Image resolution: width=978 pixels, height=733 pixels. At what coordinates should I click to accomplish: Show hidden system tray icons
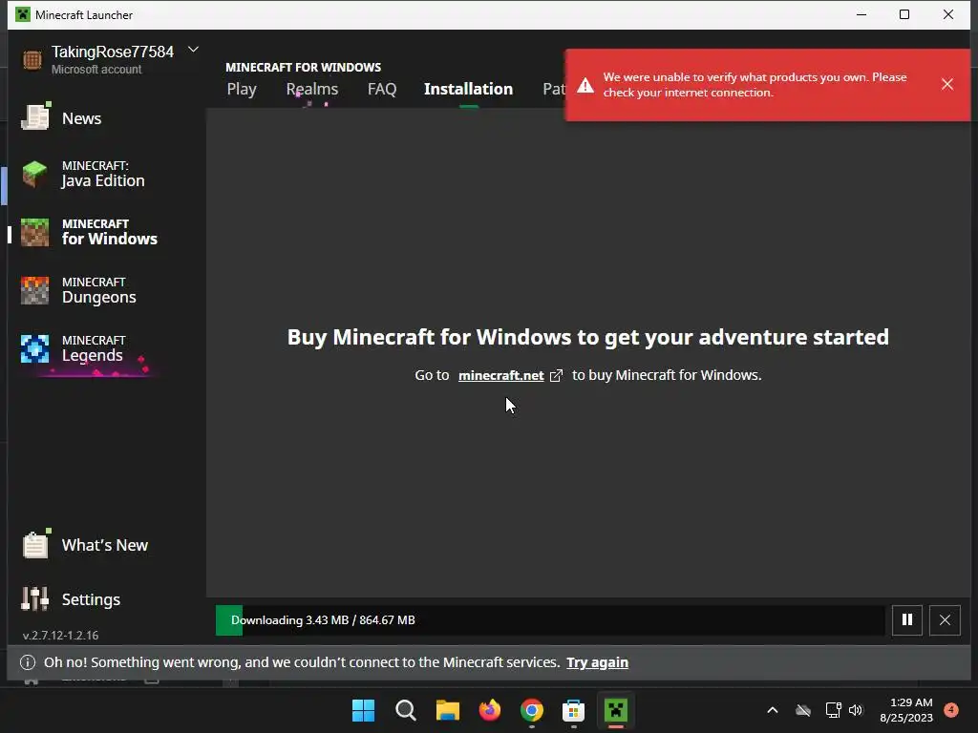772,710
